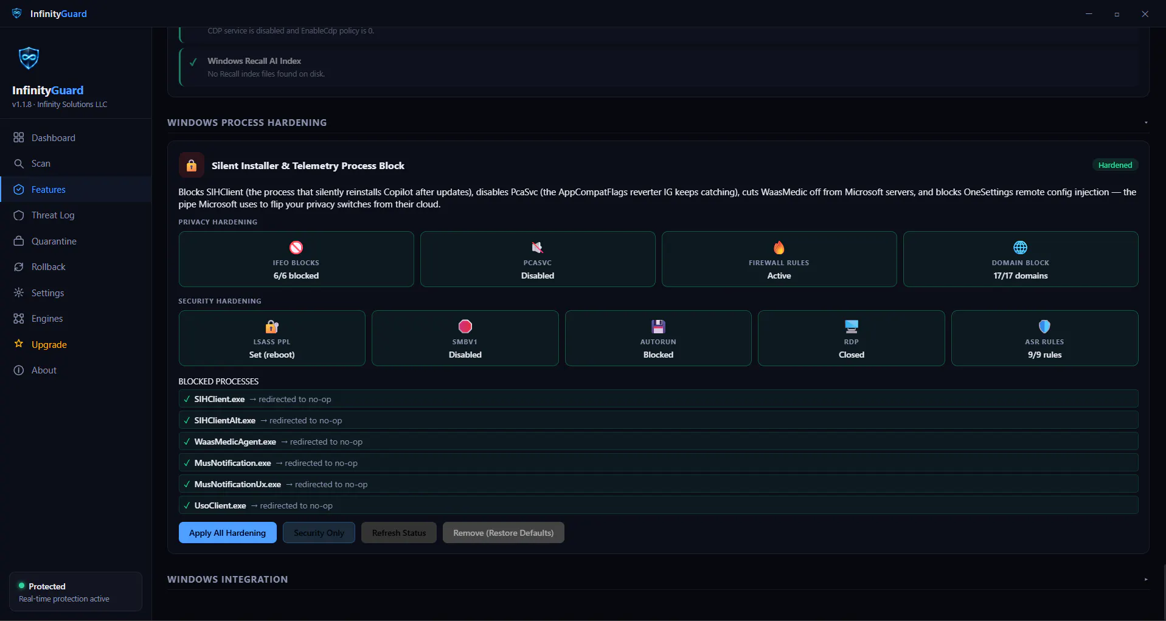The image size is (1166, 621).
Task: Click the Security Only button
Action: pyautogui.click(x=319, y=533)
